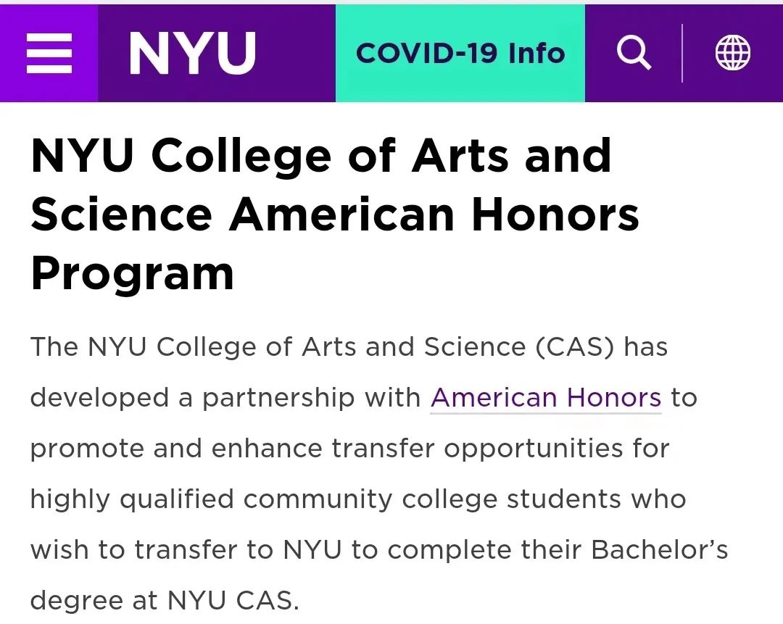Open the hamburger navigation menu

(x=49, y=53)
